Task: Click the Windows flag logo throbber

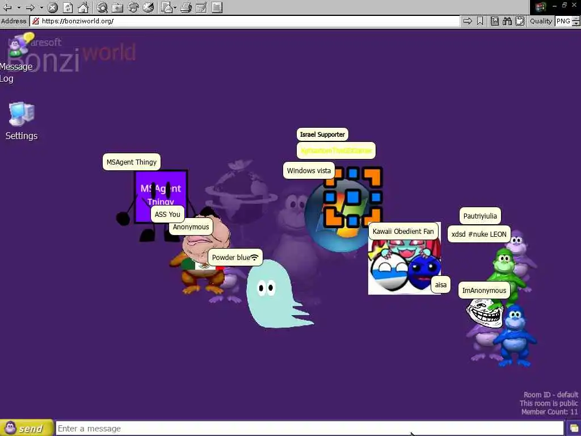Action: [540, 7]
